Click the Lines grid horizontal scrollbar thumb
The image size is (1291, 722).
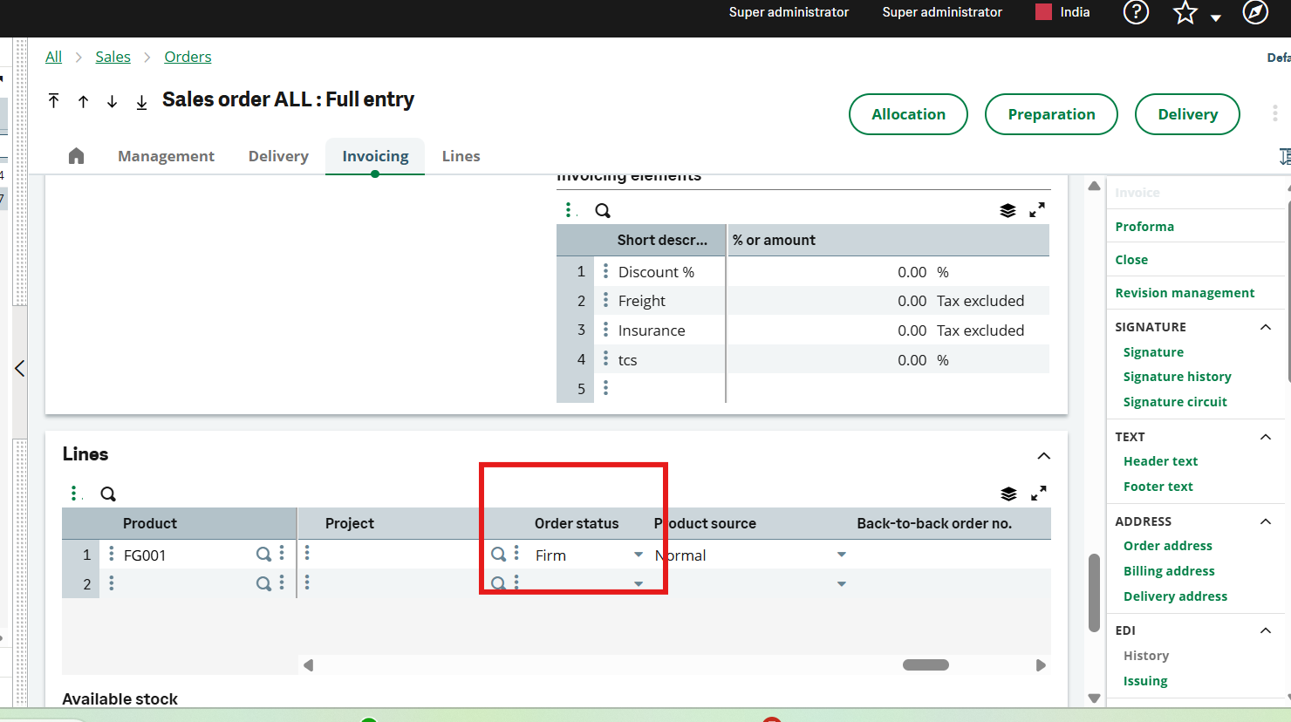coord(926,665)
